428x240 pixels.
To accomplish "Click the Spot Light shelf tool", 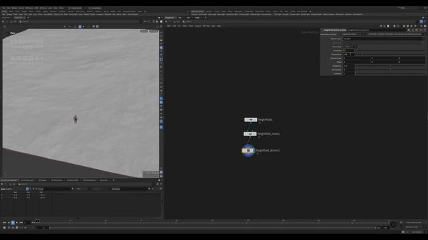I will [x=212, y=14].
